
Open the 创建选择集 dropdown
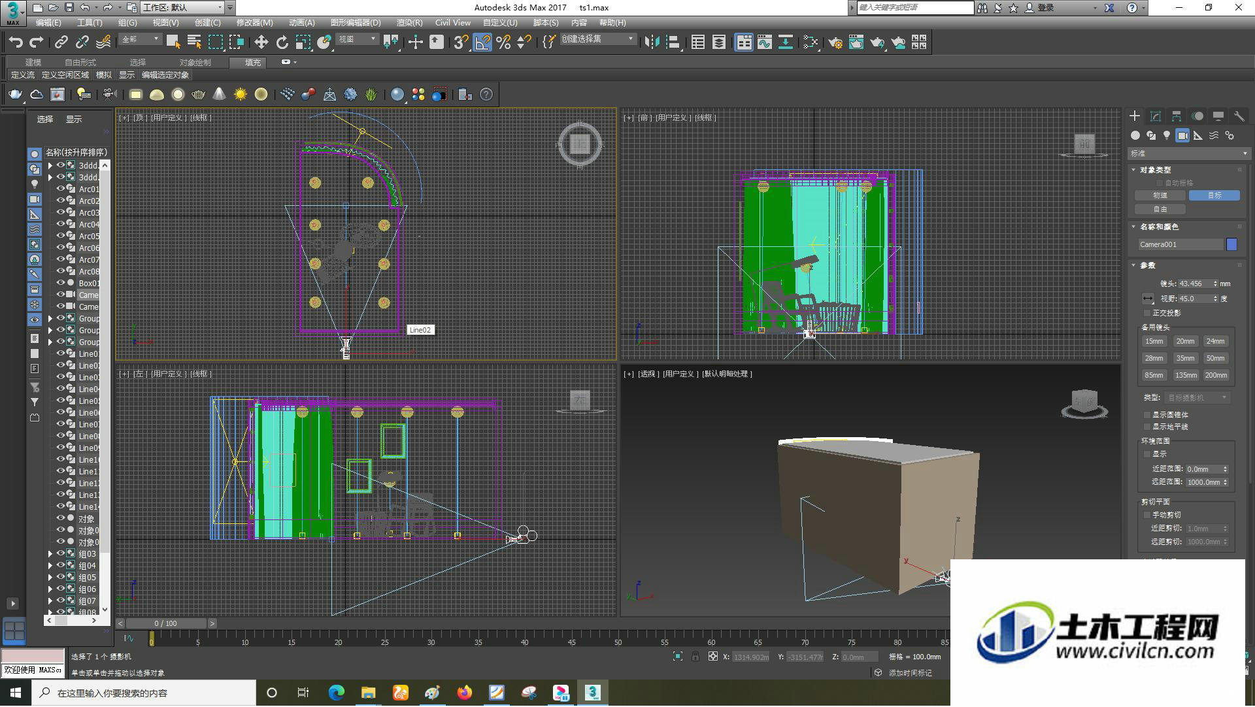(x=597, y=39)
